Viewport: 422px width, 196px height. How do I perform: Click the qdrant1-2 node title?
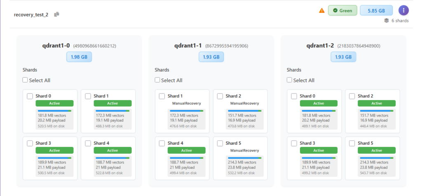pyautogui.click(x=321, y=46)
